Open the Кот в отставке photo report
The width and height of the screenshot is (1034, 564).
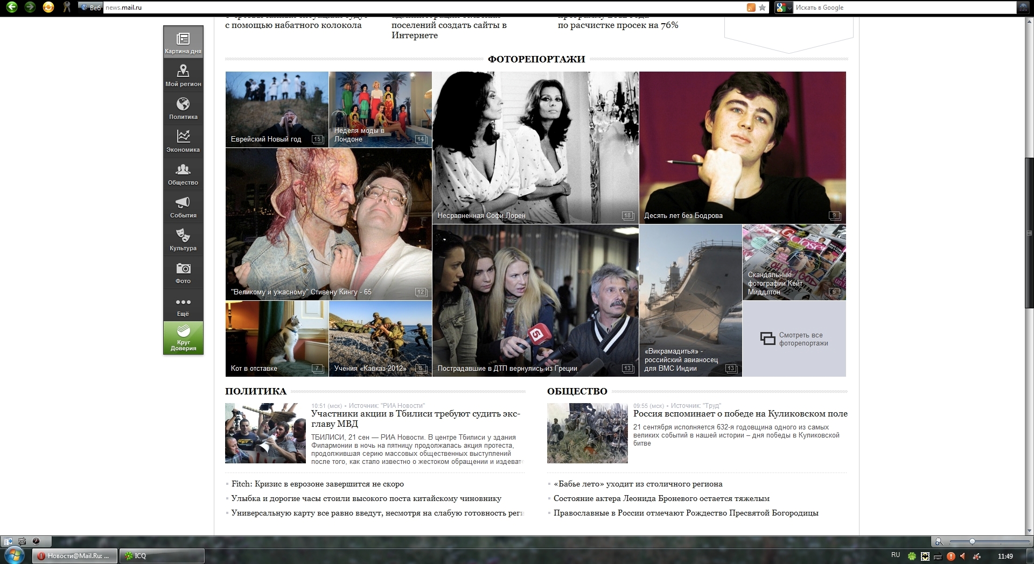[277, 339]
